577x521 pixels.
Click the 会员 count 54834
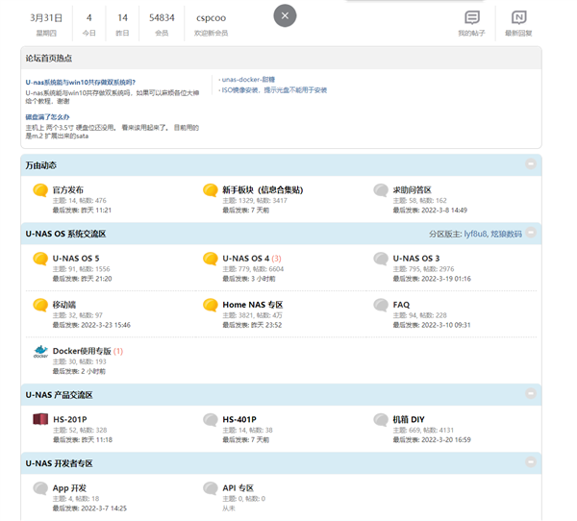pos(162,17)
